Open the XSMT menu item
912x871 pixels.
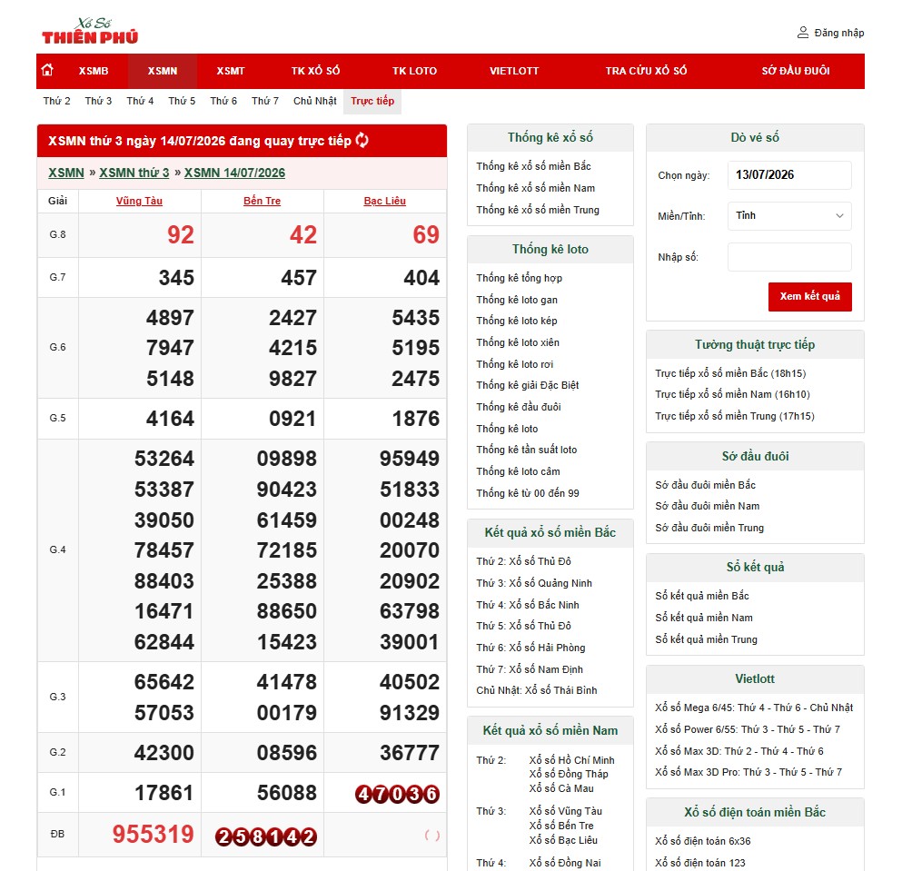231,71
